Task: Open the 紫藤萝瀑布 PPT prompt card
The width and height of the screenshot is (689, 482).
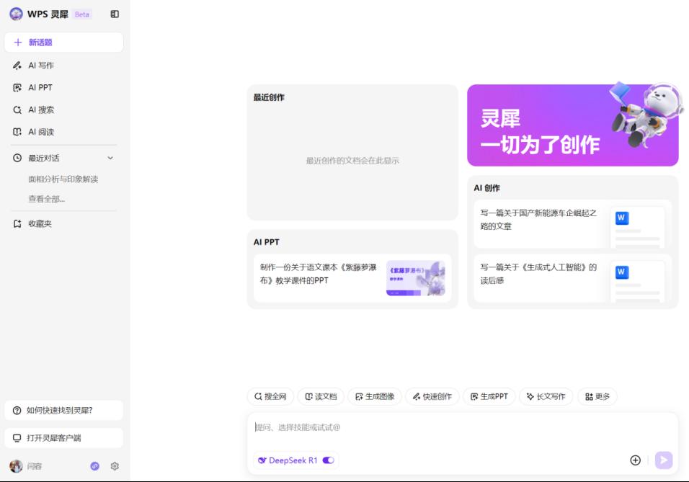Action: (352, 278)
